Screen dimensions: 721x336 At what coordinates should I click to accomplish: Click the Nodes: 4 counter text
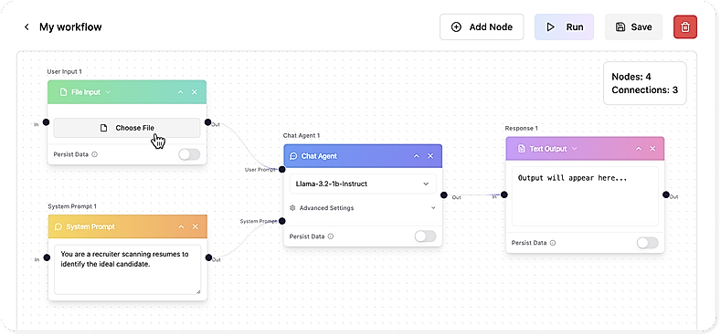point(631,77)
